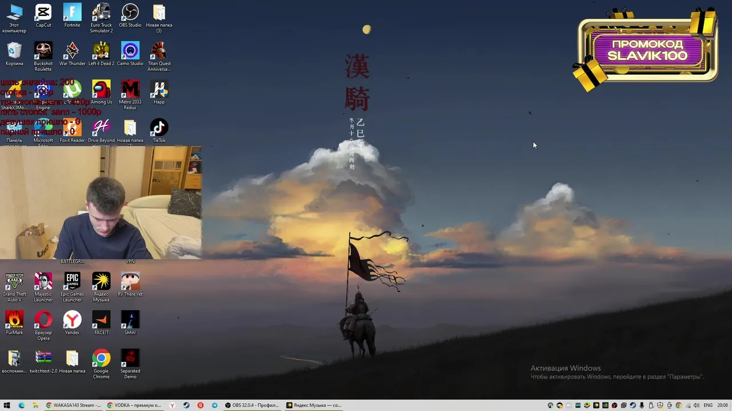Switch to WAKASA143 Stream Chrome window

[73, 405]
